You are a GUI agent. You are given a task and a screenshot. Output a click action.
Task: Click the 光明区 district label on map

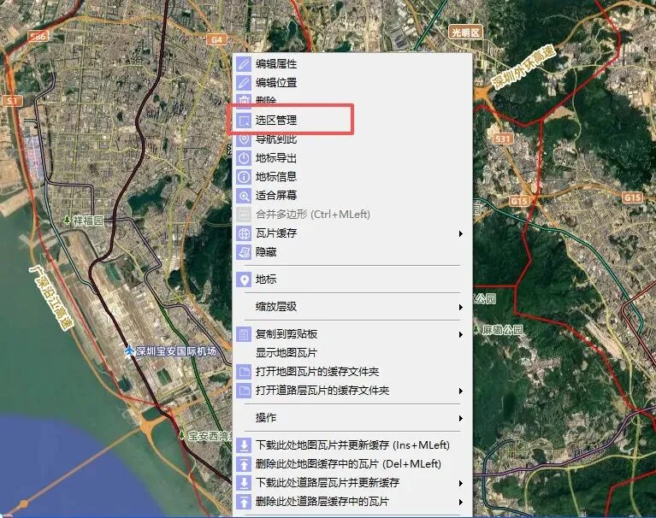465,32
